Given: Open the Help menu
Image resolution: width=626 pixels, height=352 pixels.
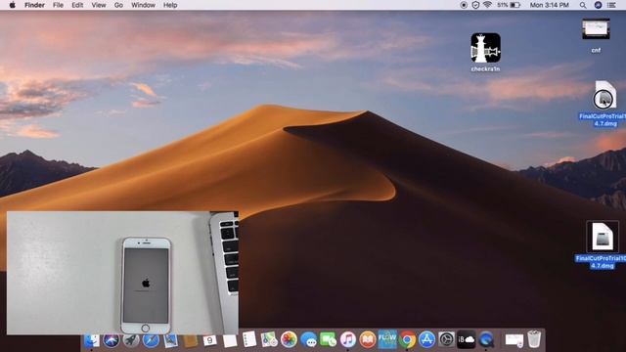Looking at the screenshot, I should coord(170,5).
